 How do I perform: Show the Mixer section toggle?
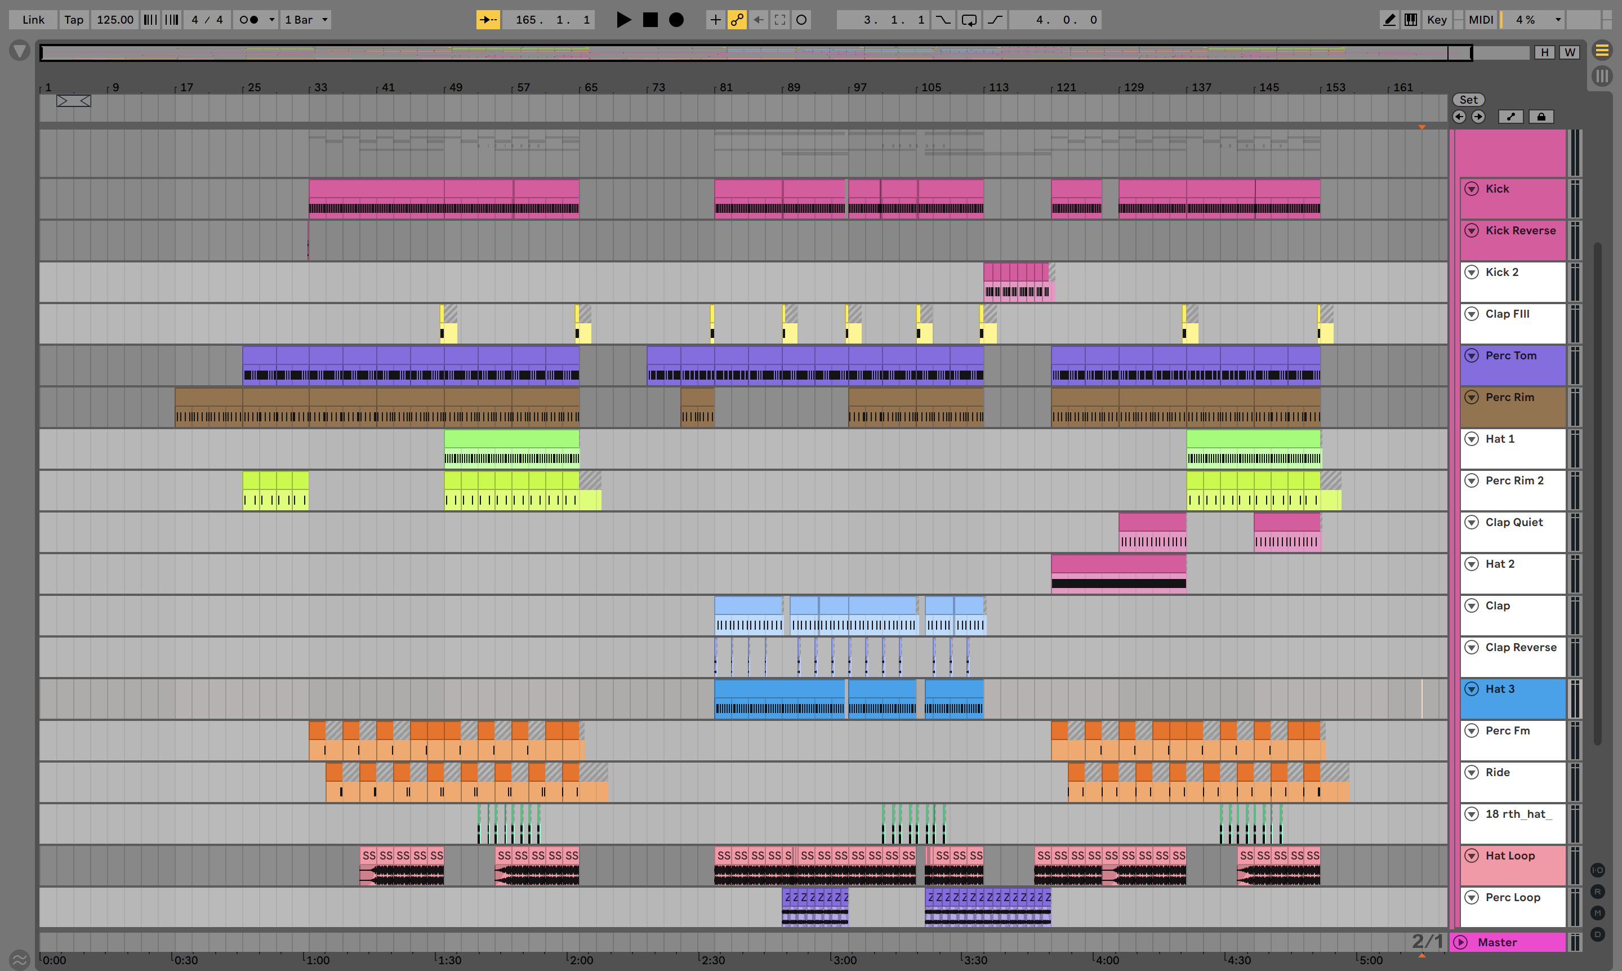1597,913
